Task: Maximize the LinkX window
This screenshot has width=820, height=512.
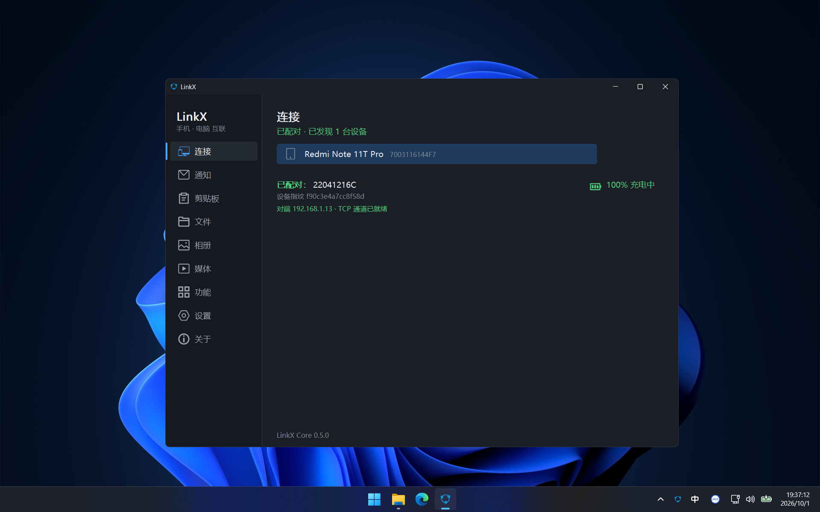Action: click(x=640, y=87)
